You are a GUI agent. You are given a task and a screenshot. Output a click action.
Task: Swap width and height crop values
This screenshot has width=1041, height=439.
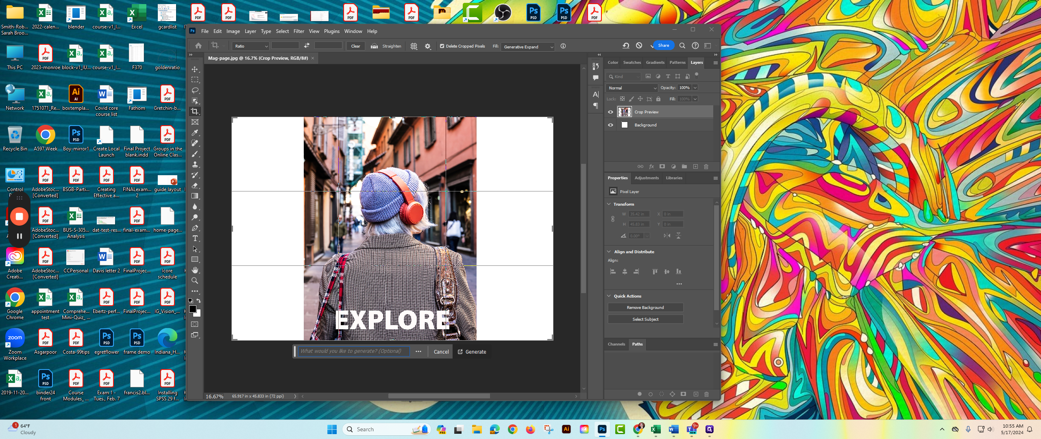click(307, 46)
